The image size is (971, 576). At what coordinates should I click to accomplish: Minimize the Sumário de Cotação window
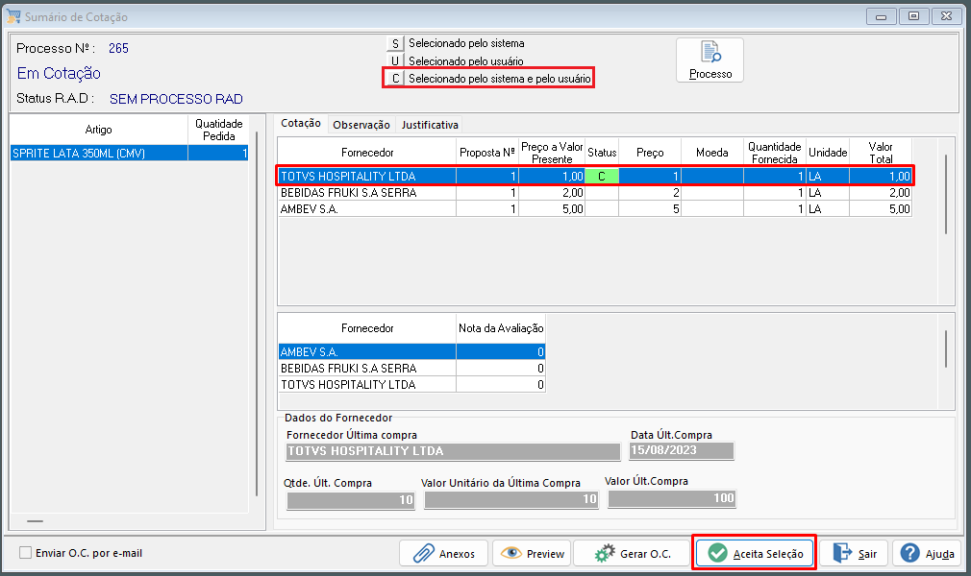click(882, 16)
